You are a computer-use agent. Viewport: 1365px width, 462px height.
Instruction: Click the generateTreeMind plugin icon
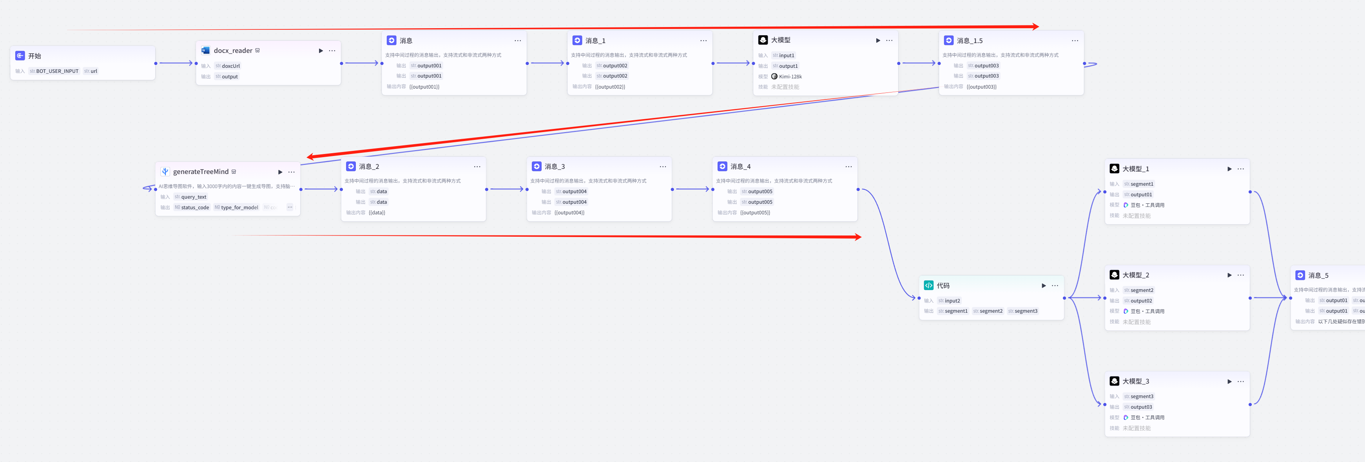click(x=165, y=172)
